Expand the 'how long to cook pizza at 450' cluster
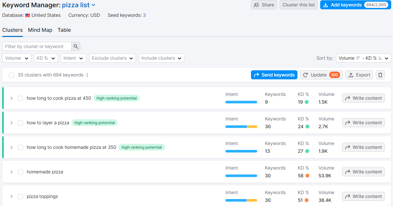Image resolution: width=393 pixels, height=206 pixels. pyautogui.click(x=12, y=98)
